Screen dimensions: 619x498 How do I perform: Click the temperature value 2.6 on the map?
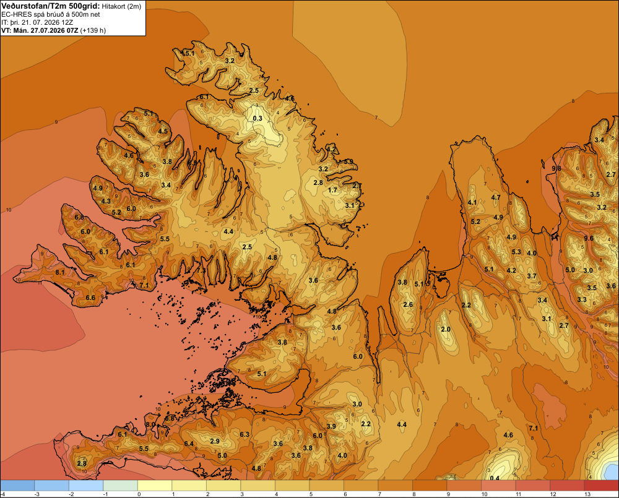click(408, 304)
